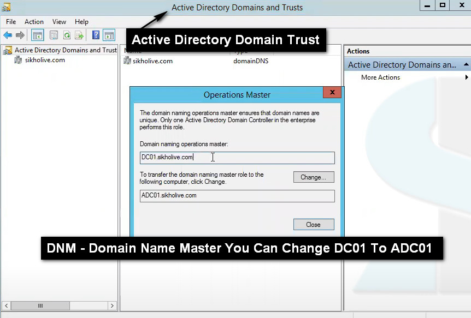Screen dimensions: 471x318
Task: Minimize the Active Directory Domains and Trusts window
Action: pyautogui.click(x=427, y=5)
